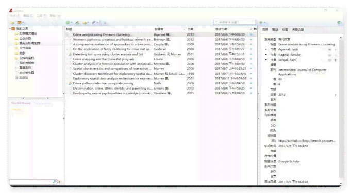
Task: Open the fourth menu bar item (Help)
Action: tap(55, 16)
